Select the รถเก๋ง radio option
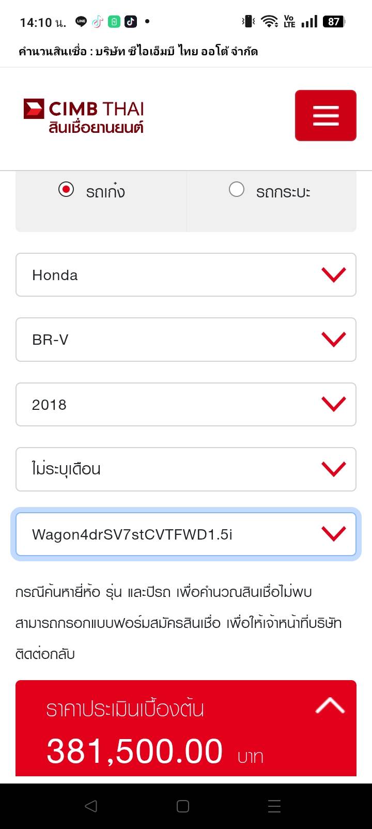Image resolution: width=372 pixels, height=829 pixels. tap(66, 190)
